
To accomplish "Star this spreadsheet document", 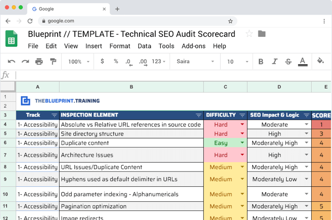I will point(249,34).
